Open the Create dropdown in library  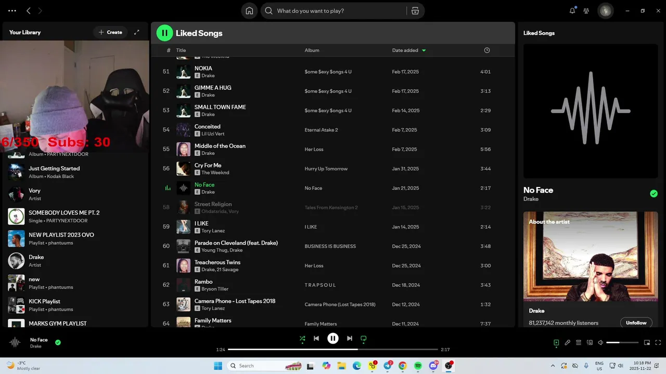[110, 32]
